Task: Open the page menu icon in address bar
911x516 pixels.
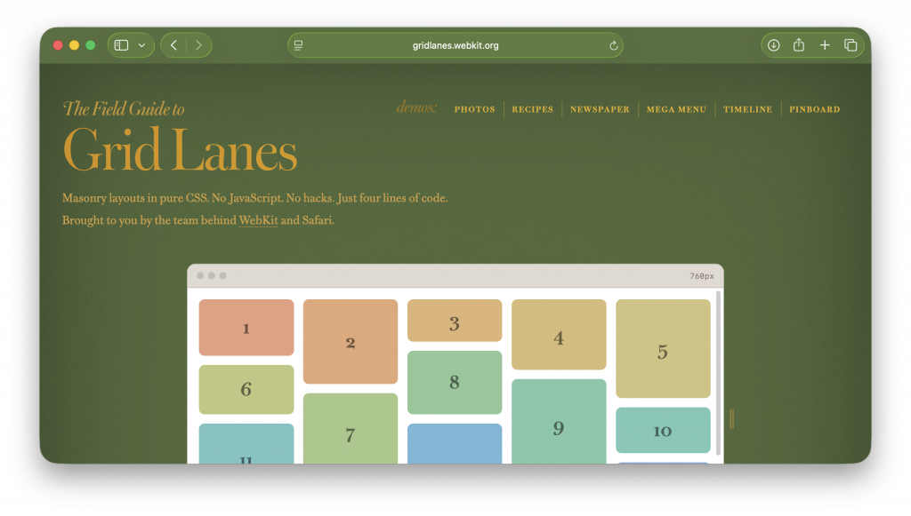Action: click(x=299, y=45)
